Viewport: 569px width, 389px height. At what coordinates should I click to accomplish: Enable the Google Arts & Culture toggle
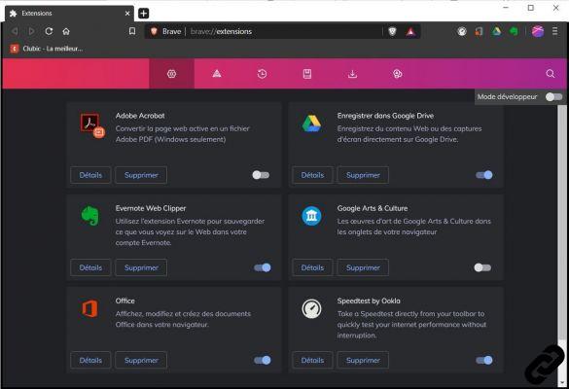pos(482,267)
